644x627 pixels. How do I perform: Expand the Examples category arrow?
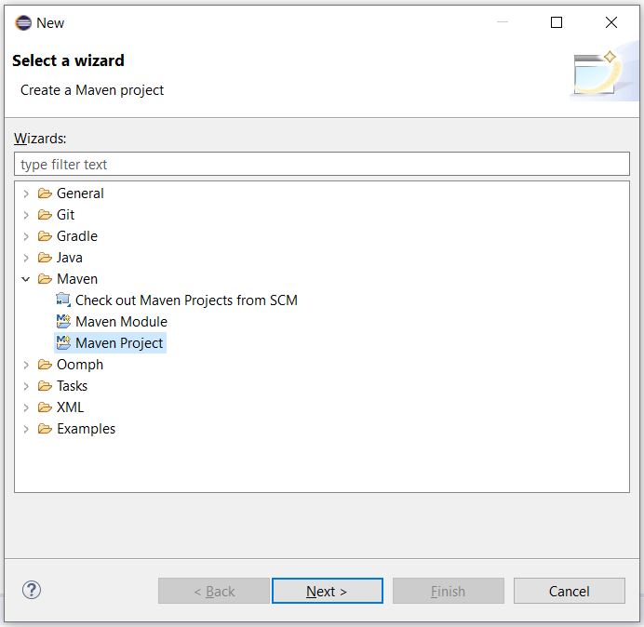click(x=26, y=429)
